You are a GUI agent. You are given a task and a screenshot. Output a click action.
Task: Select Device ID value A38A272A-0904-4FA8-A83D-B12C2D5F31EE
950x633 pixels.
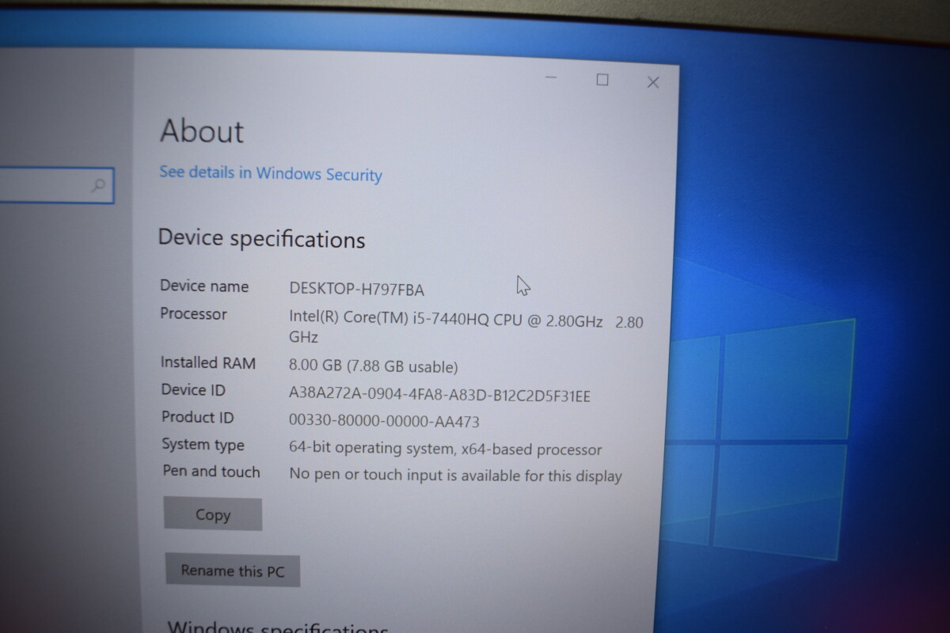pyautogui.click(x=440, y=394)
